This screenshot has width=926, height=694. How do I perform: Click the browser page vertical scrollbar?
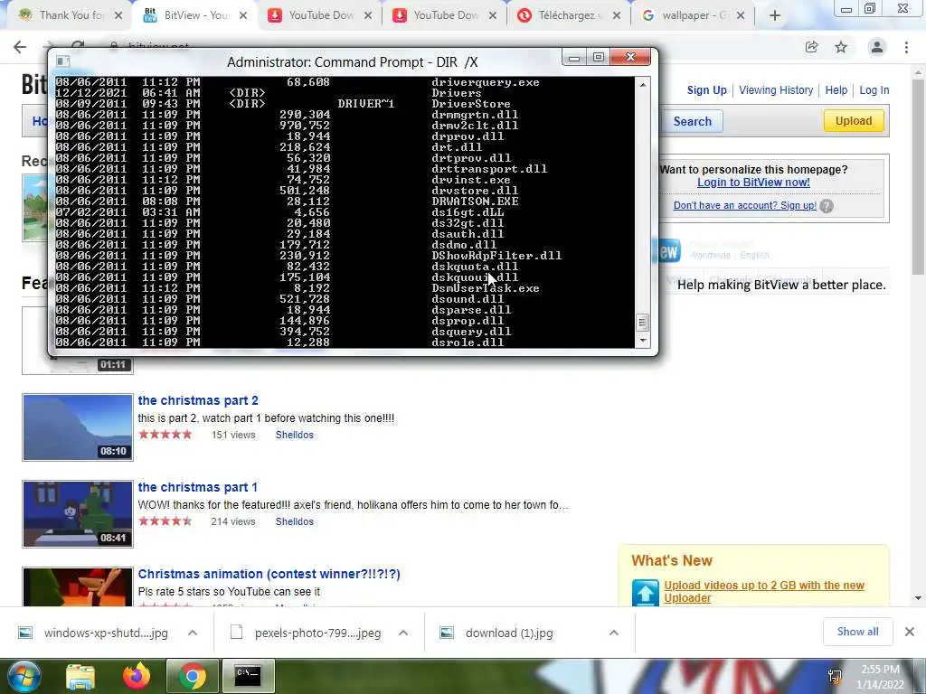(919, 177)
